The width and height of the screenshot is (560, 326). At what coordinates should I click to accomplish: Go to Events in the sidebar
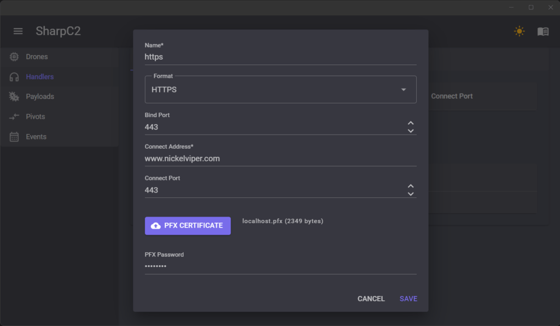(x=36, y=137)
